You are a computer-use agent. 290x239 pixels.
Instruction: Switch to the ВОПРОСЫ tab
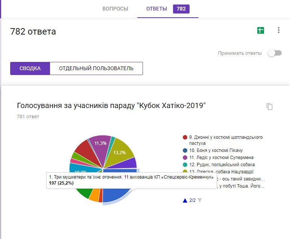[x=115, y=9]
